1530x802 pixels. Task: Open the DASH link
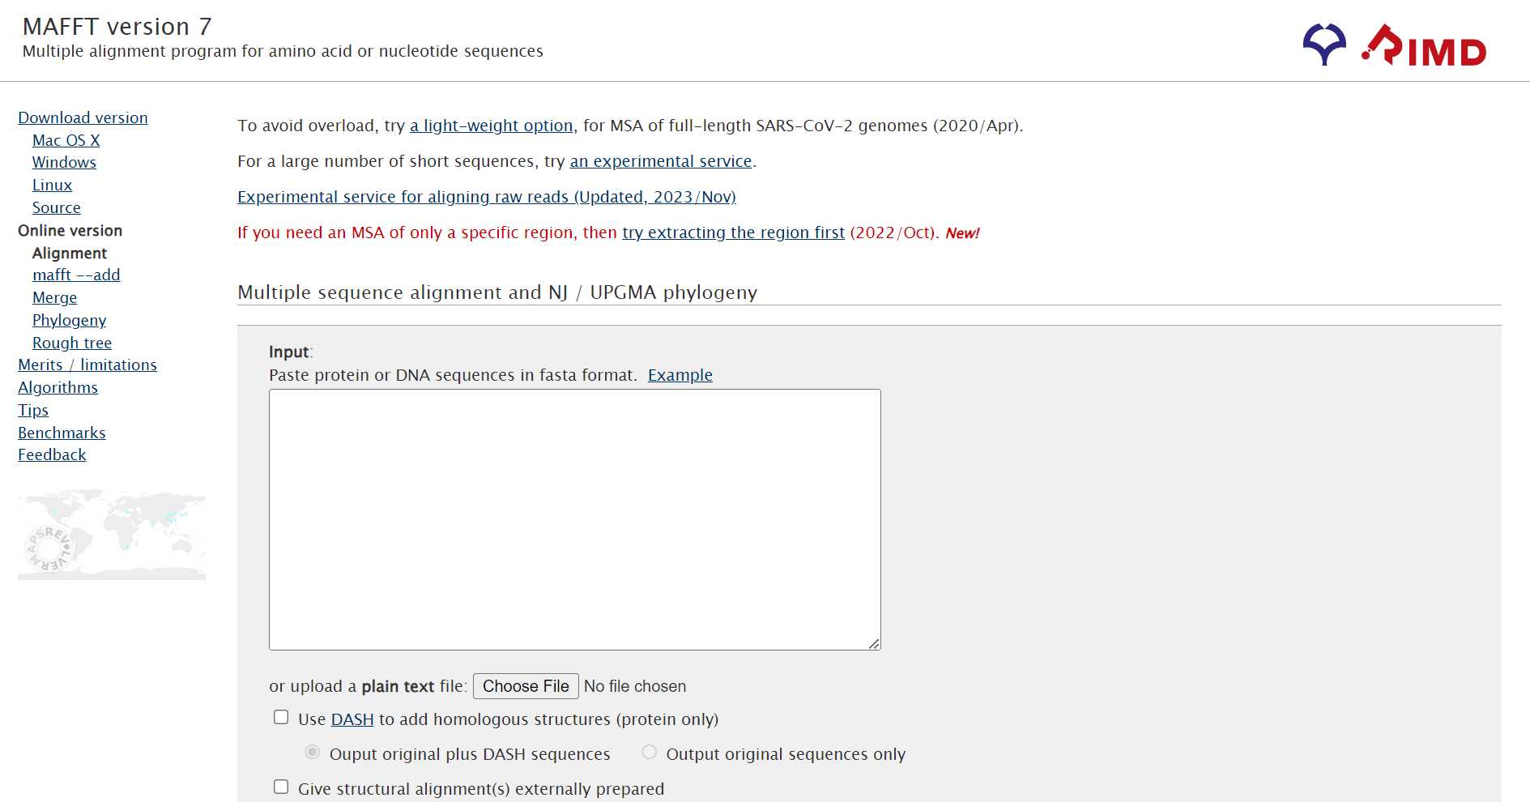pyautogui.click(x=352, y=719)
